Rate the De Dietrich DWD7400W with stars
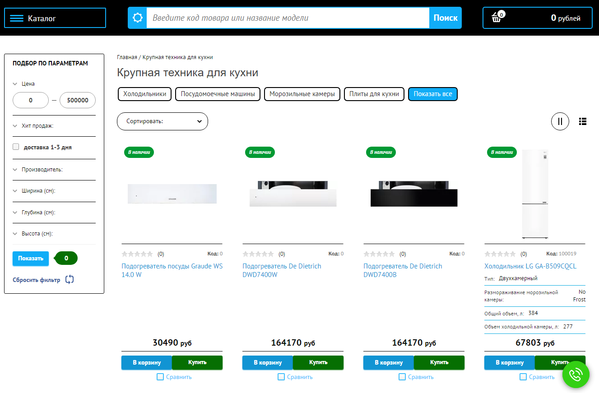The height and width of the screenshot is (393, 599). tap(258, 254)
